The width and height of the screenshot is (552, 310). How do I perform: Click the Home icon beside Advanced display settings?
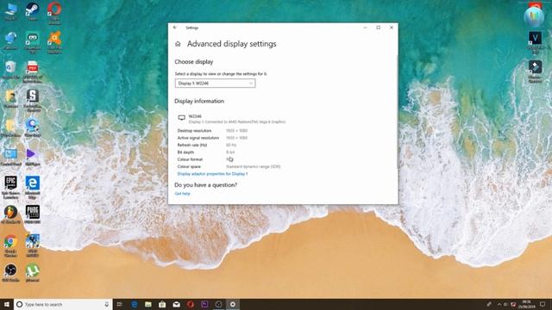point(178,44)
